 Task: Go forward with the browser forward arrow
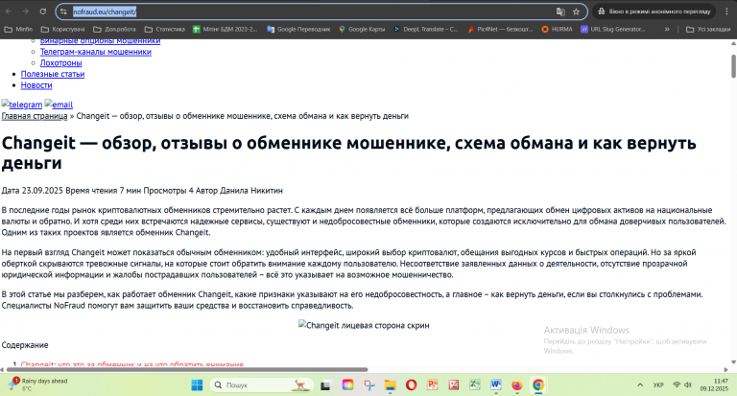tap(26, 12)
